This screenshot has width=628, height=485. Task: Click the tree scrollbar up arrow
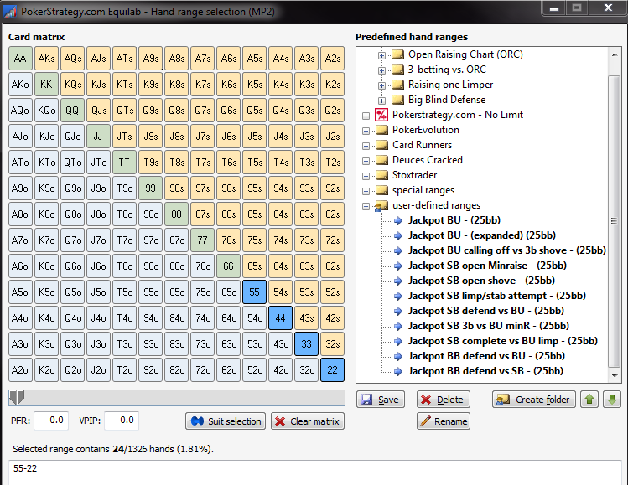point(615,54)
